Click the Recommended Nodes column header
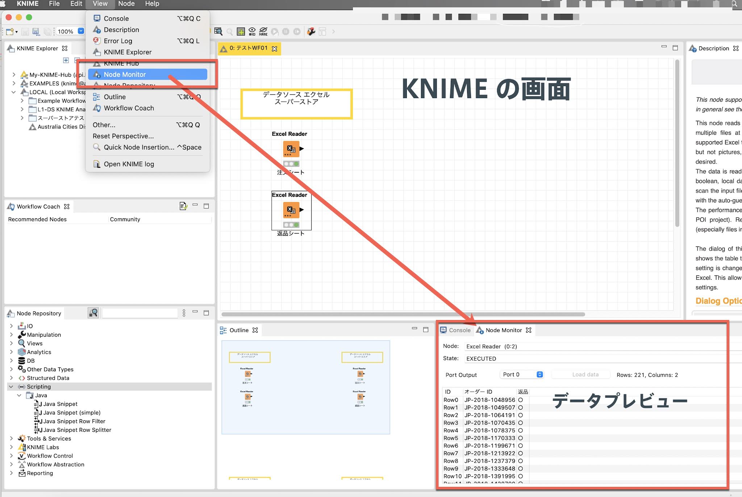Image resolution: width=742 pixels, height=497 pixels. [x=37, y=219]
